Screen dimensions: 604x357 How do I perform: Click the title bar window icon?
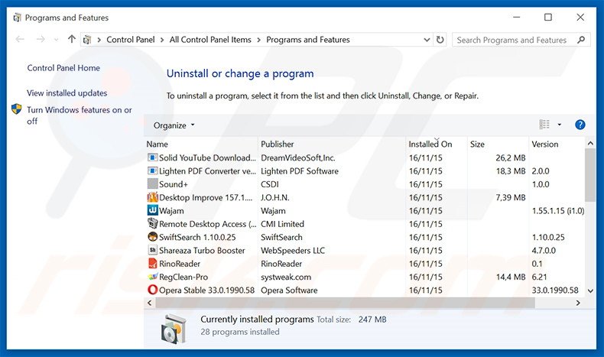coord(17,18)
